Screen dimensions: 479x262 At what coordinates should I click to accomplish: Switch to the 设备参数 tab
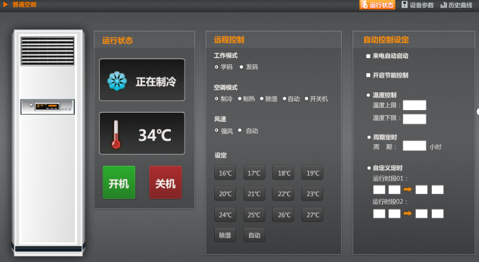point(417,5)
